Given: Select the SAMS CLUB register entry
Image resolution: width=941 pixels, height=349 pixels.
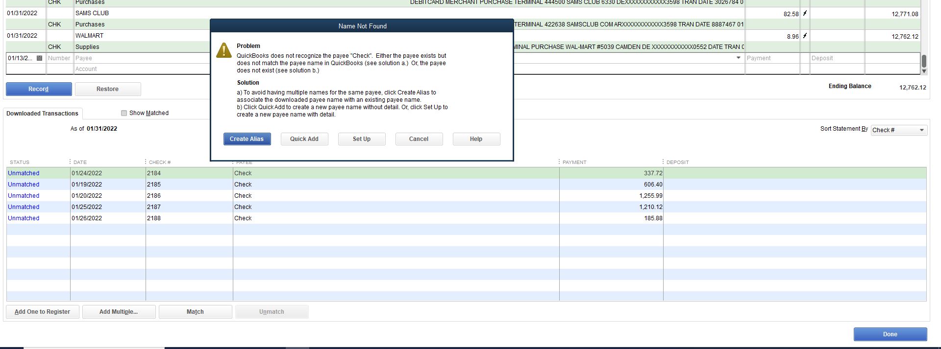Looking at the screenshot, I should [x=92, y=13].
